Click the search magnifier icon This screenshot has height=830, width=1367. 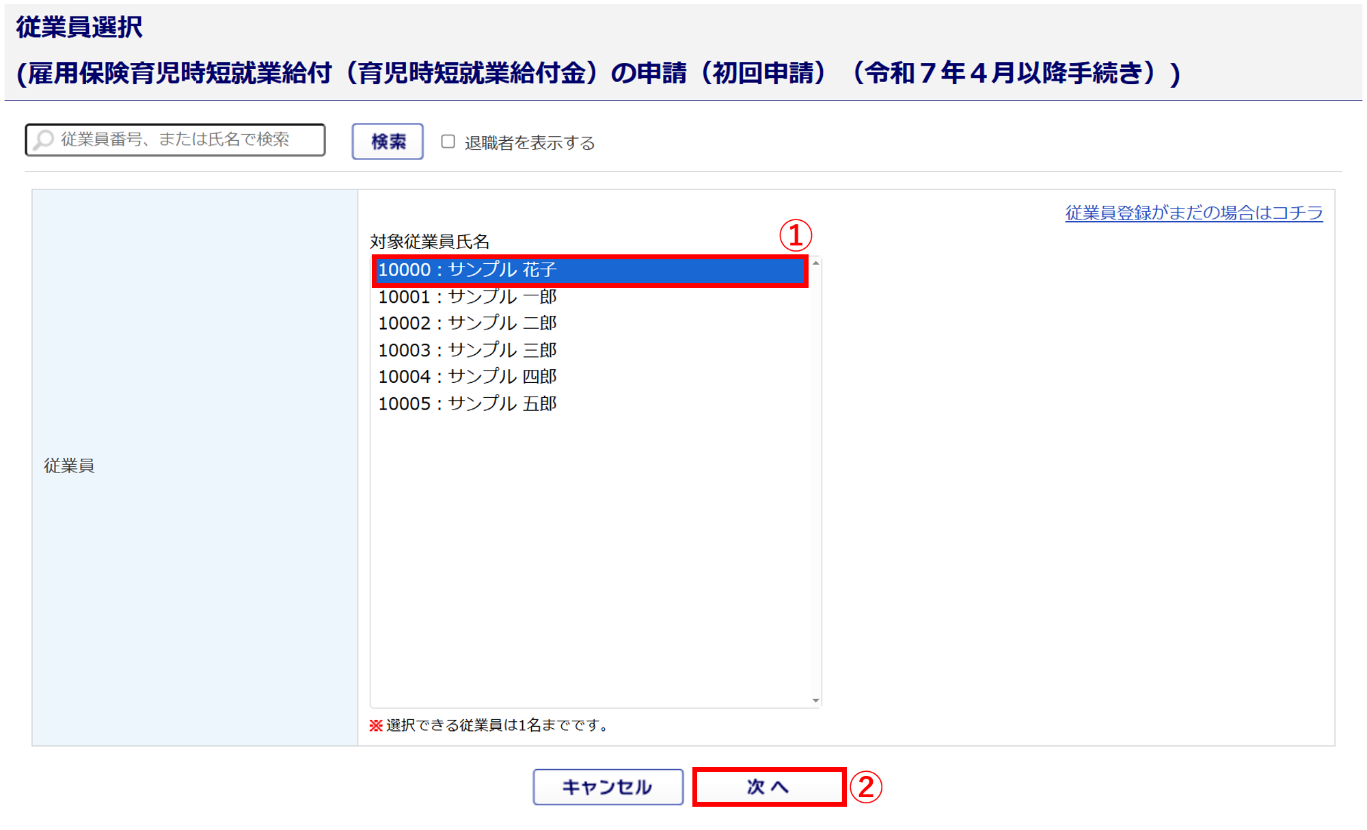tap(44, 140)
